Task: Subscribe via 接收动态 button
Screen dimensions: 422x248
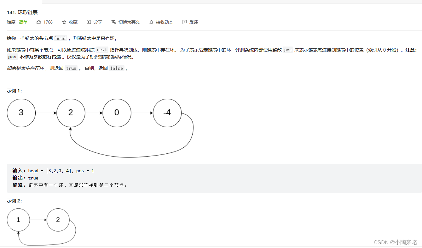Action: 161,22
